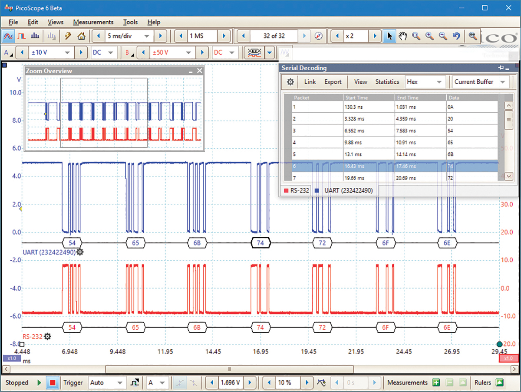The image size is (521, 392).
Task: Open Serial Decoding settings gear
Action: click(x=290, y=82)
